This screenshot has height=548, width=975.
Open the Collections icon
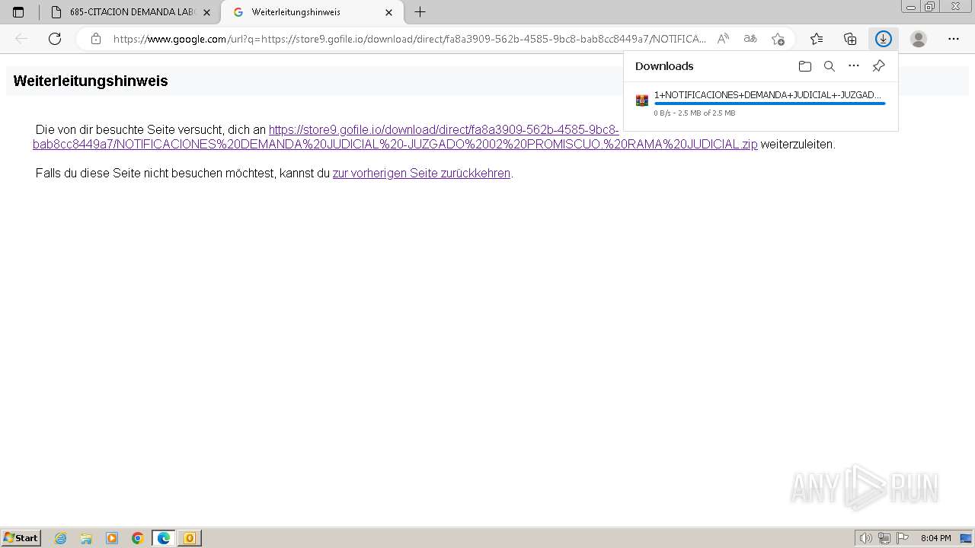click(850, 39)
